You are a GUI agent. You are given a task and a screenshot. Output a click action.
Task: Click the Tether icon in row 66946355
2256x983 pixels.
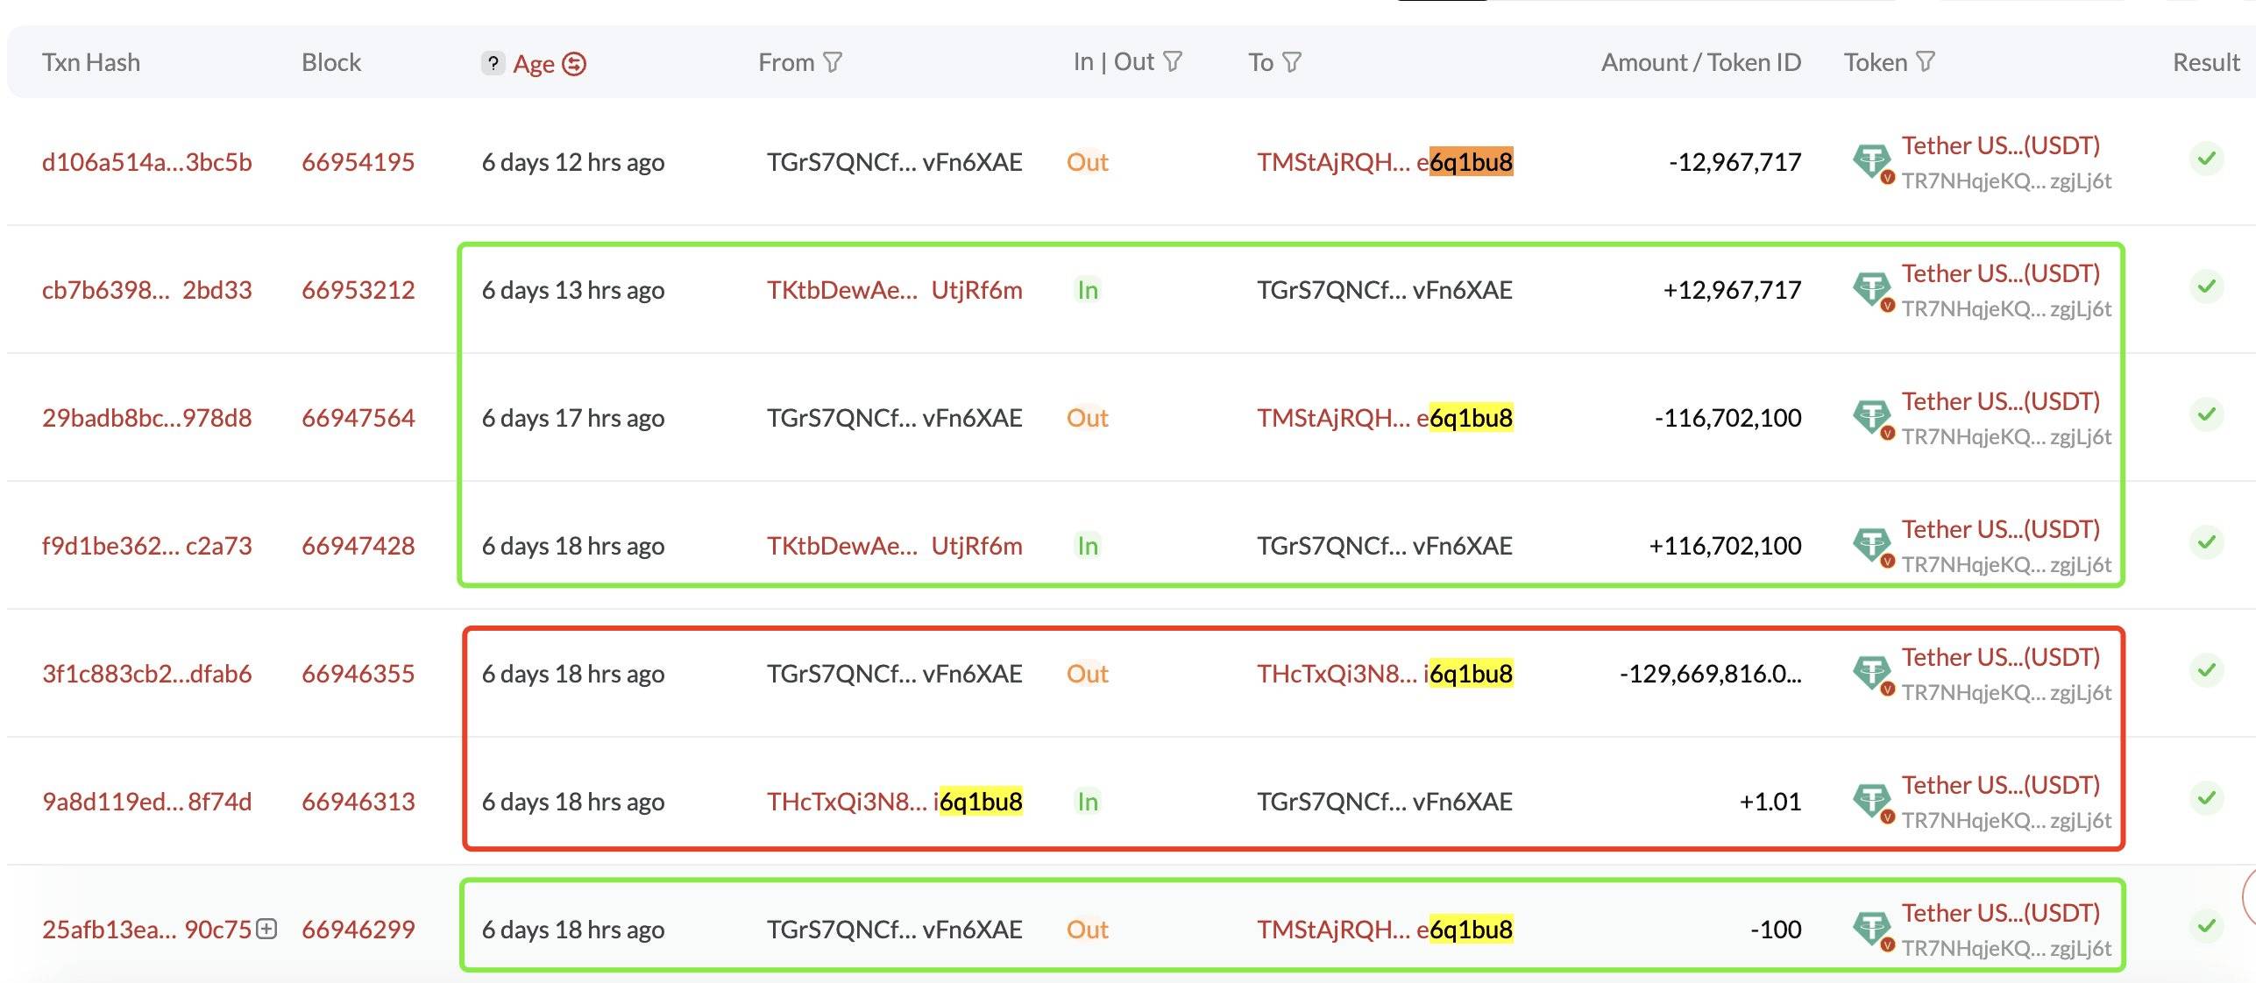(1873, 675)
